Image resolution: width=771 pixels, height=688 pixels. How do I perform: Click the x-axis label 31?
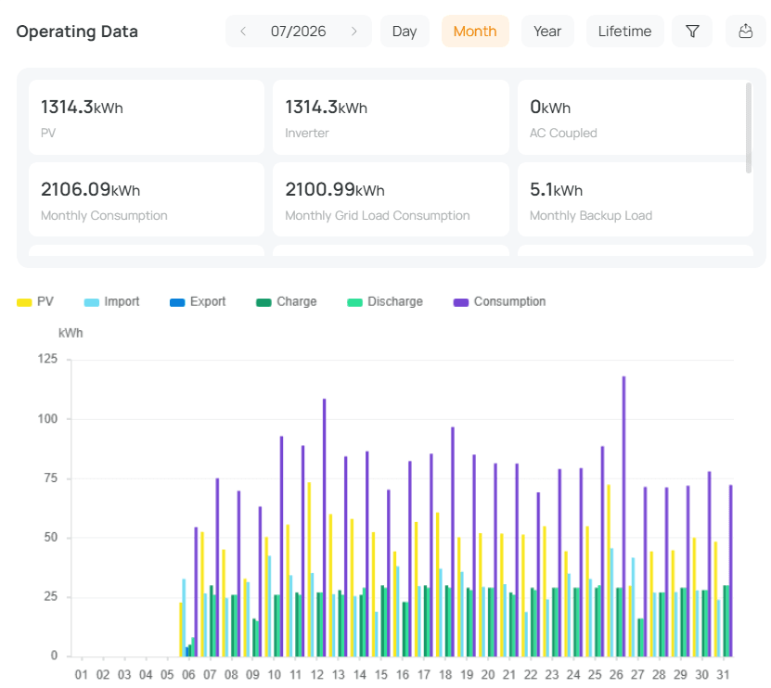723,674
